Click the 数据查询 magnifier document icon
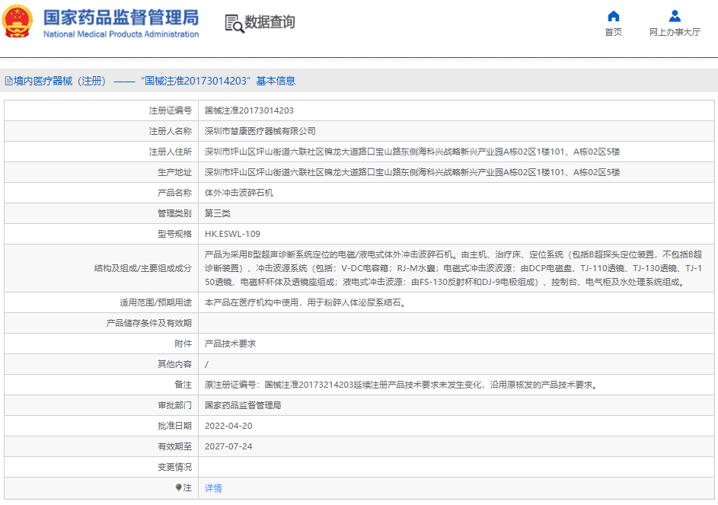 click(234, 23)
